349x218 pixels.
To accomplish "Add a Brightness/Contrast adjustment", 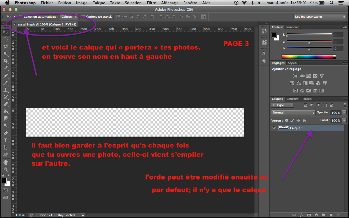I will point(295,76).
